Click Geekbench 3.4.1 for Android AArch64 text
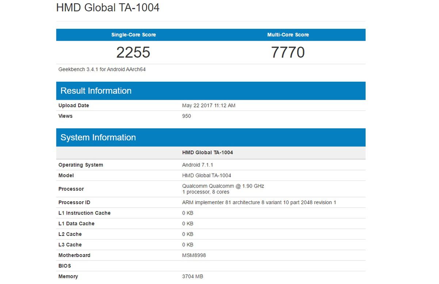 [x=102, y=69]
